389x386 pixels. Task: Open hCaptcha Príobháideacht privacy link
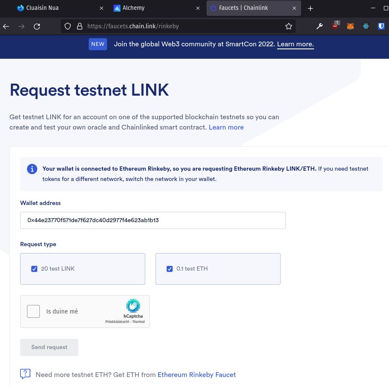pyautogui.click(x=117, y=322)
